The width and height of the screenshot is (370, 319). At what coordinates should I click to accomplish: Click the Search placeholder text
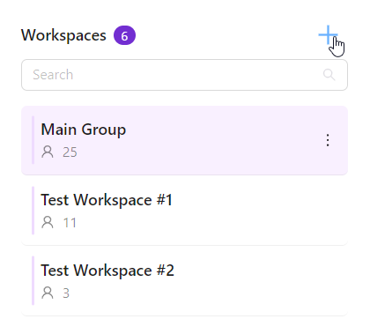tap(53, 75)
